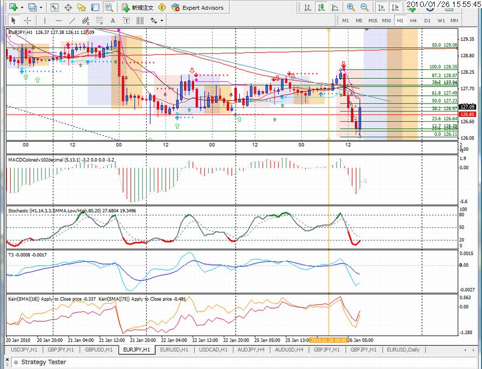Select the H1 timeframe button
This screenshot has width=482, height=369.
[x=400, y=20]
